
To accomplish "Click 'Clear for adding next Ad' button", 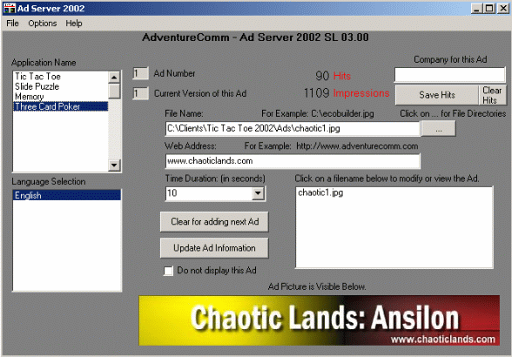I will (x=214, y=222).
